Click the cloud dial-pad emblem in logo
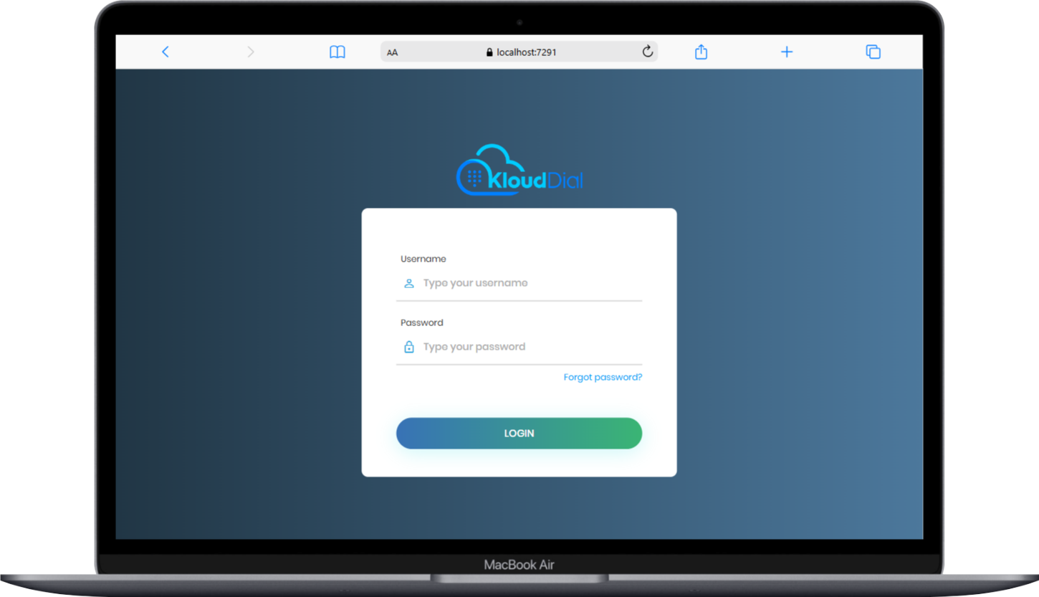 [473, 176]
